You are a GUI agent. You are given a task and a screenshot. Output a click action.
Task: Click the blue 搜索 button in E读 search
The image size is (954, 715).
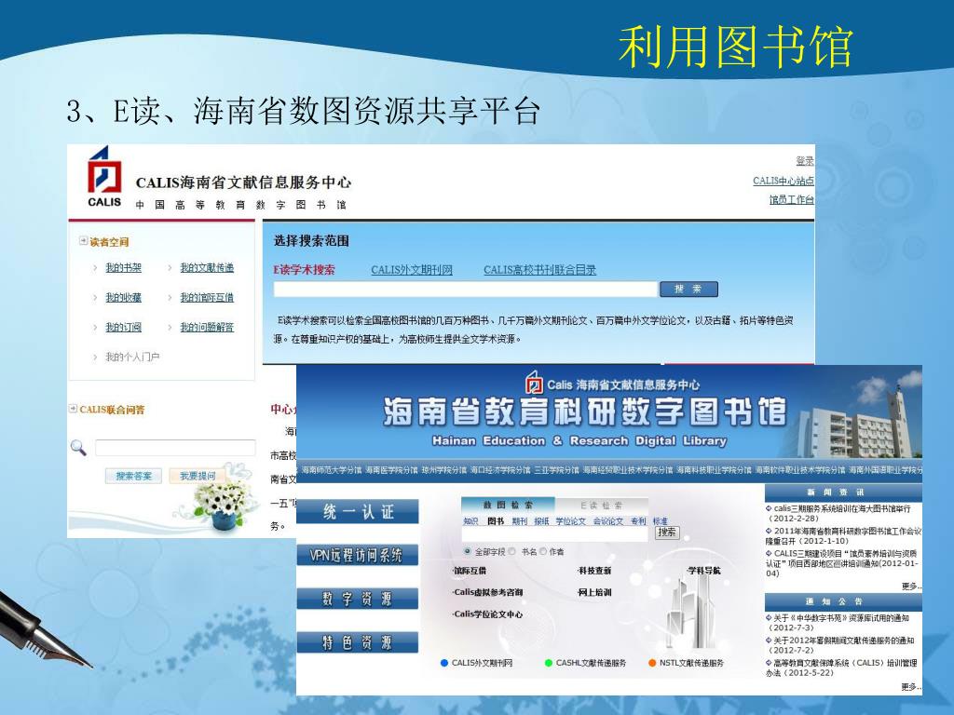[x=688, y=290]
